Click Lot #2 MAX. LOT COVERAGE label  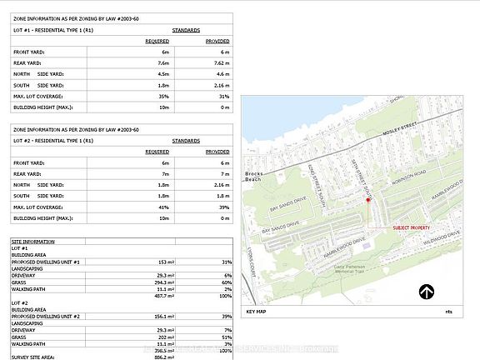[38, 207]
